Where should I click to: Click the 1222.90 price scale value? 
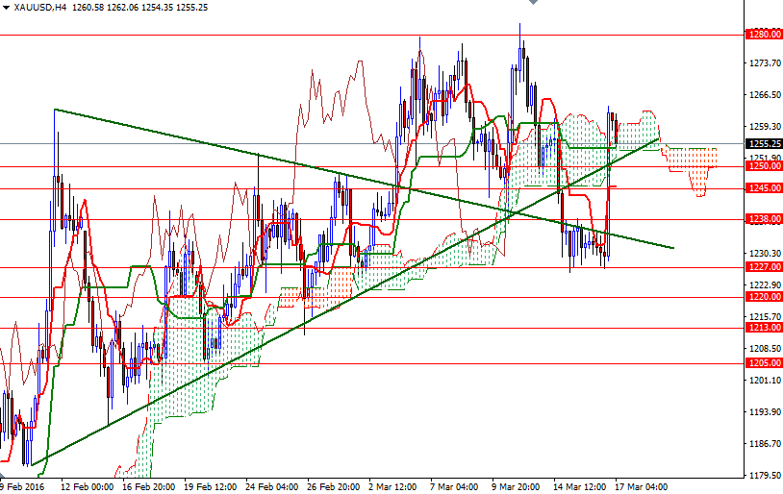point(765,284)
